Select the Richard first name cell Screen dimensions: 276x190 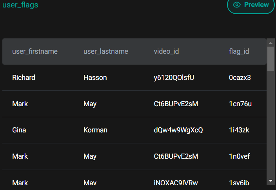pyautogui.click(x=24, y=78)
